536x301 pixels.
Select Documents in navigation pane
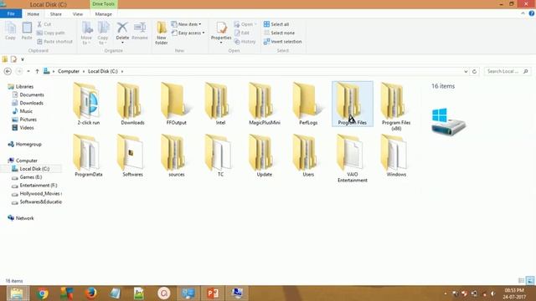32,94
